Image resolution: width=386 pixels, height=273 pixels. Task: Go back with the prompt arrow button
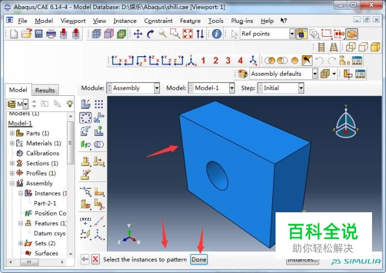[x=85, y=259]
